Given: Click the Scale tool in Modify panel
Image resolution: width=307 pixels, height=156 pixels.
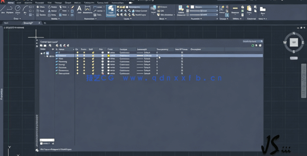Looking at the screenshot, I should pos(52,15).
